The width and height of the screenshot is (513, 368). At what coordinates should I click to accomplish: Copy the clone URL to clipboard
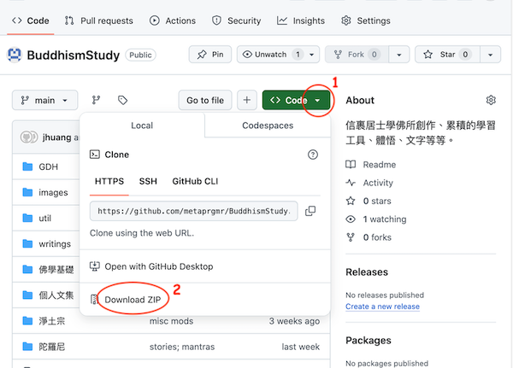pyautogui.click(x=310, y=211)
